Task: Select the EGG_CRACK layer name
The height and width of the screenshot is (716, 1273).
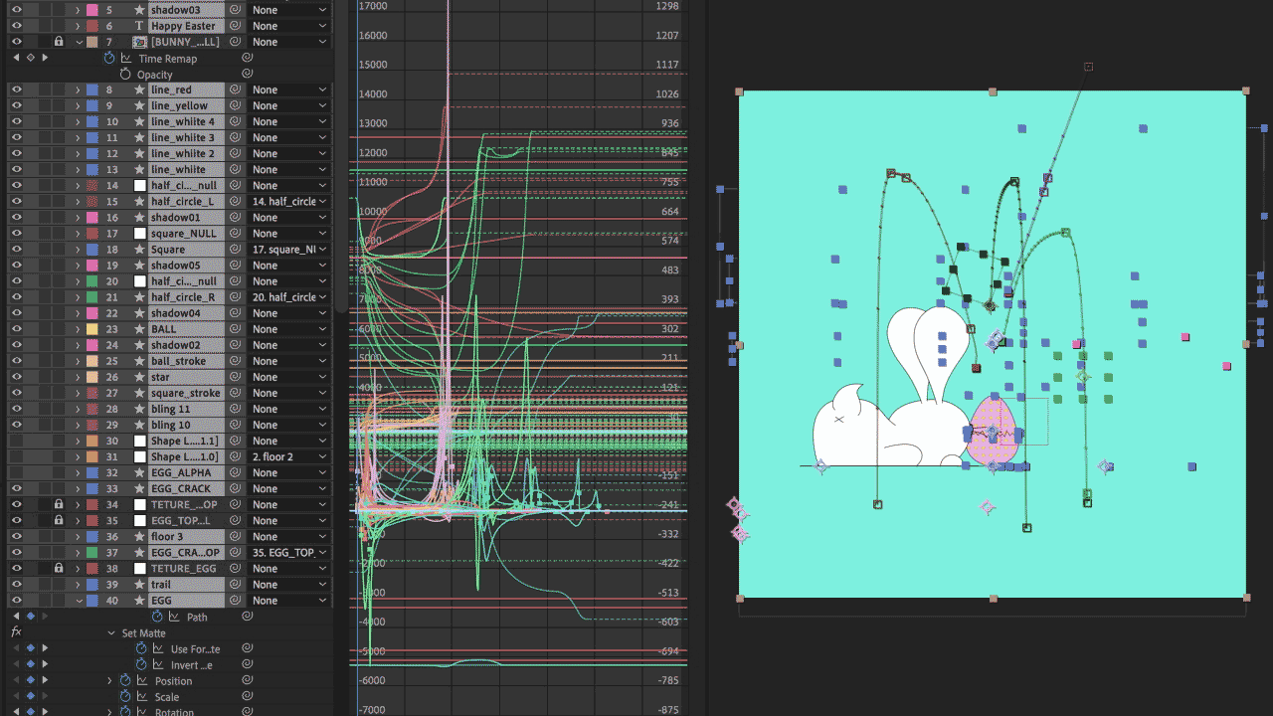Action: pyautogui.click(x=182, y=488)
